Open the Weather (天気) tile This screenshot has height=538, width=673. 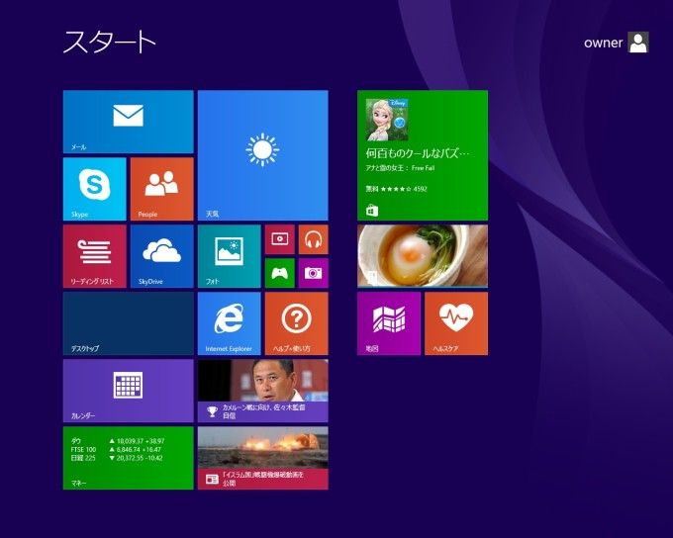(x=262, y=155)
